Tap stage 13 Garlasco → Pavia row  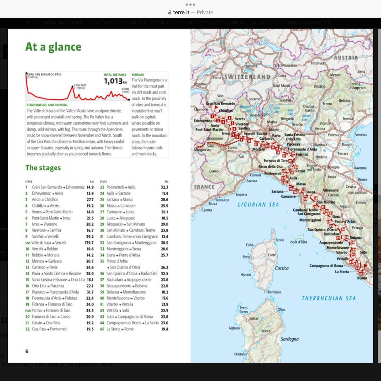59,267
